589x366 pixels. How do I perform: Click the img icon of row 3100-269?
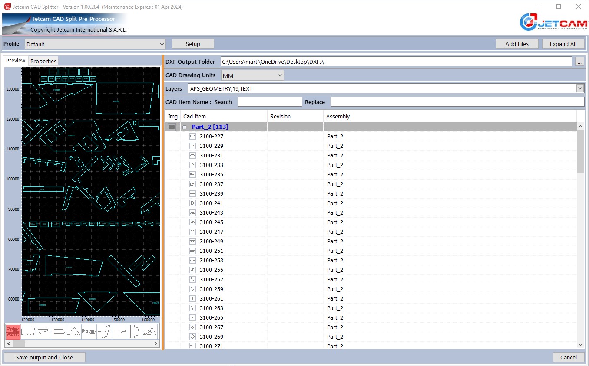coord(192,337)
